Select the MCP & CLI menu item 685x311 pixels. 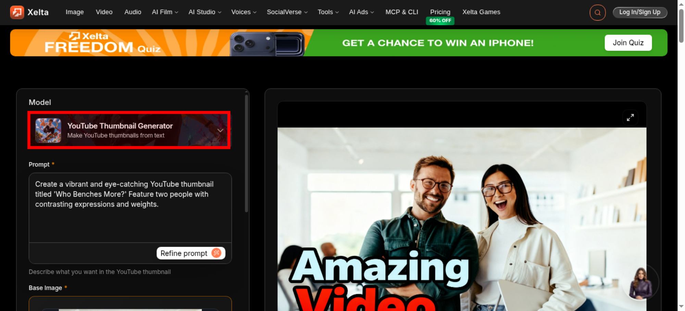click(x=402, y=12)
